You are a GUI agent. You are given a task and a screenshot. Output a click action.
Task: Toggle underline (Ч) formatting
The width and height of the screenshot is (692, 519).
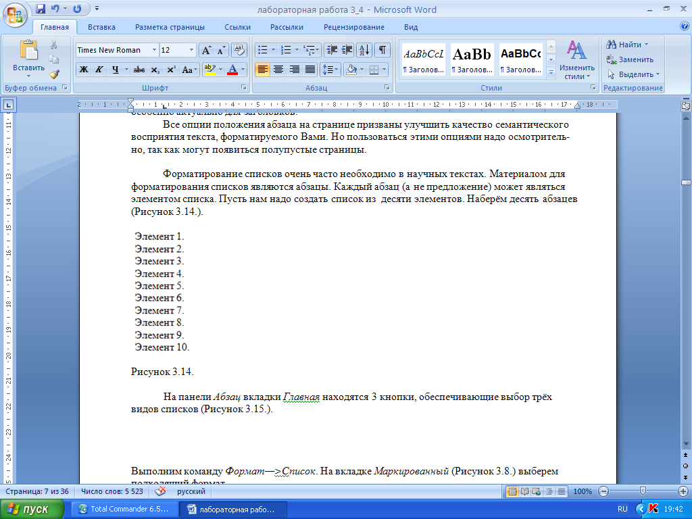(115, 70)
